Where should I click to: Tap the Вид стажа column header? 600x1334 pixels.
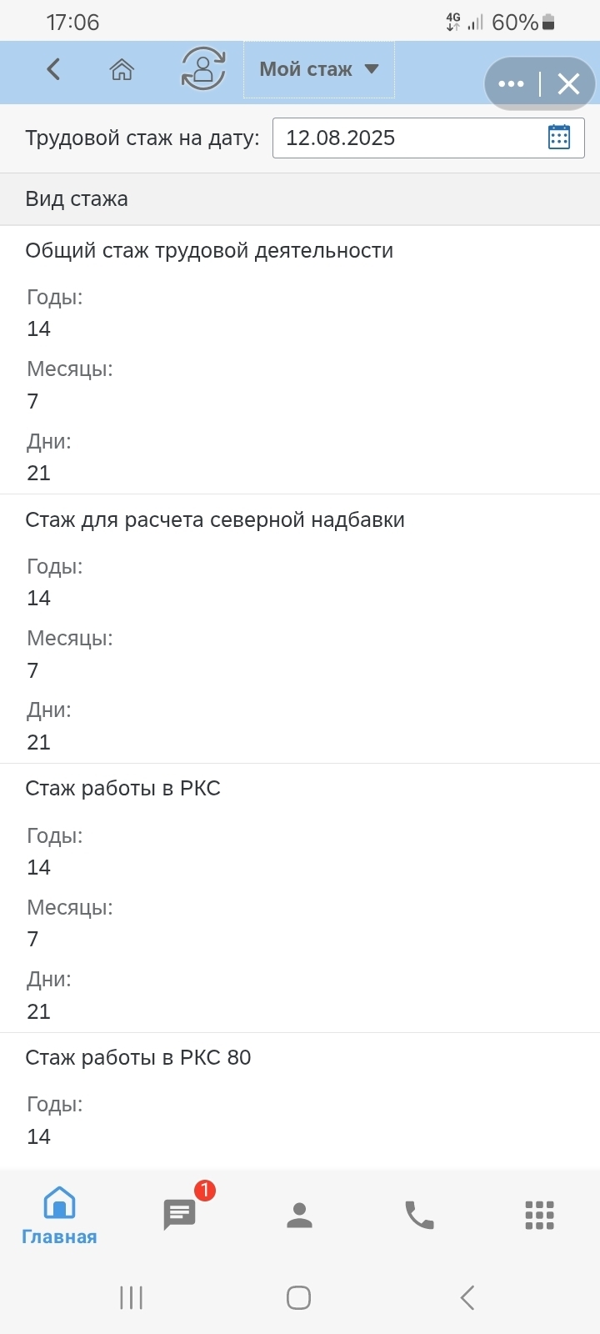point(77,199)
